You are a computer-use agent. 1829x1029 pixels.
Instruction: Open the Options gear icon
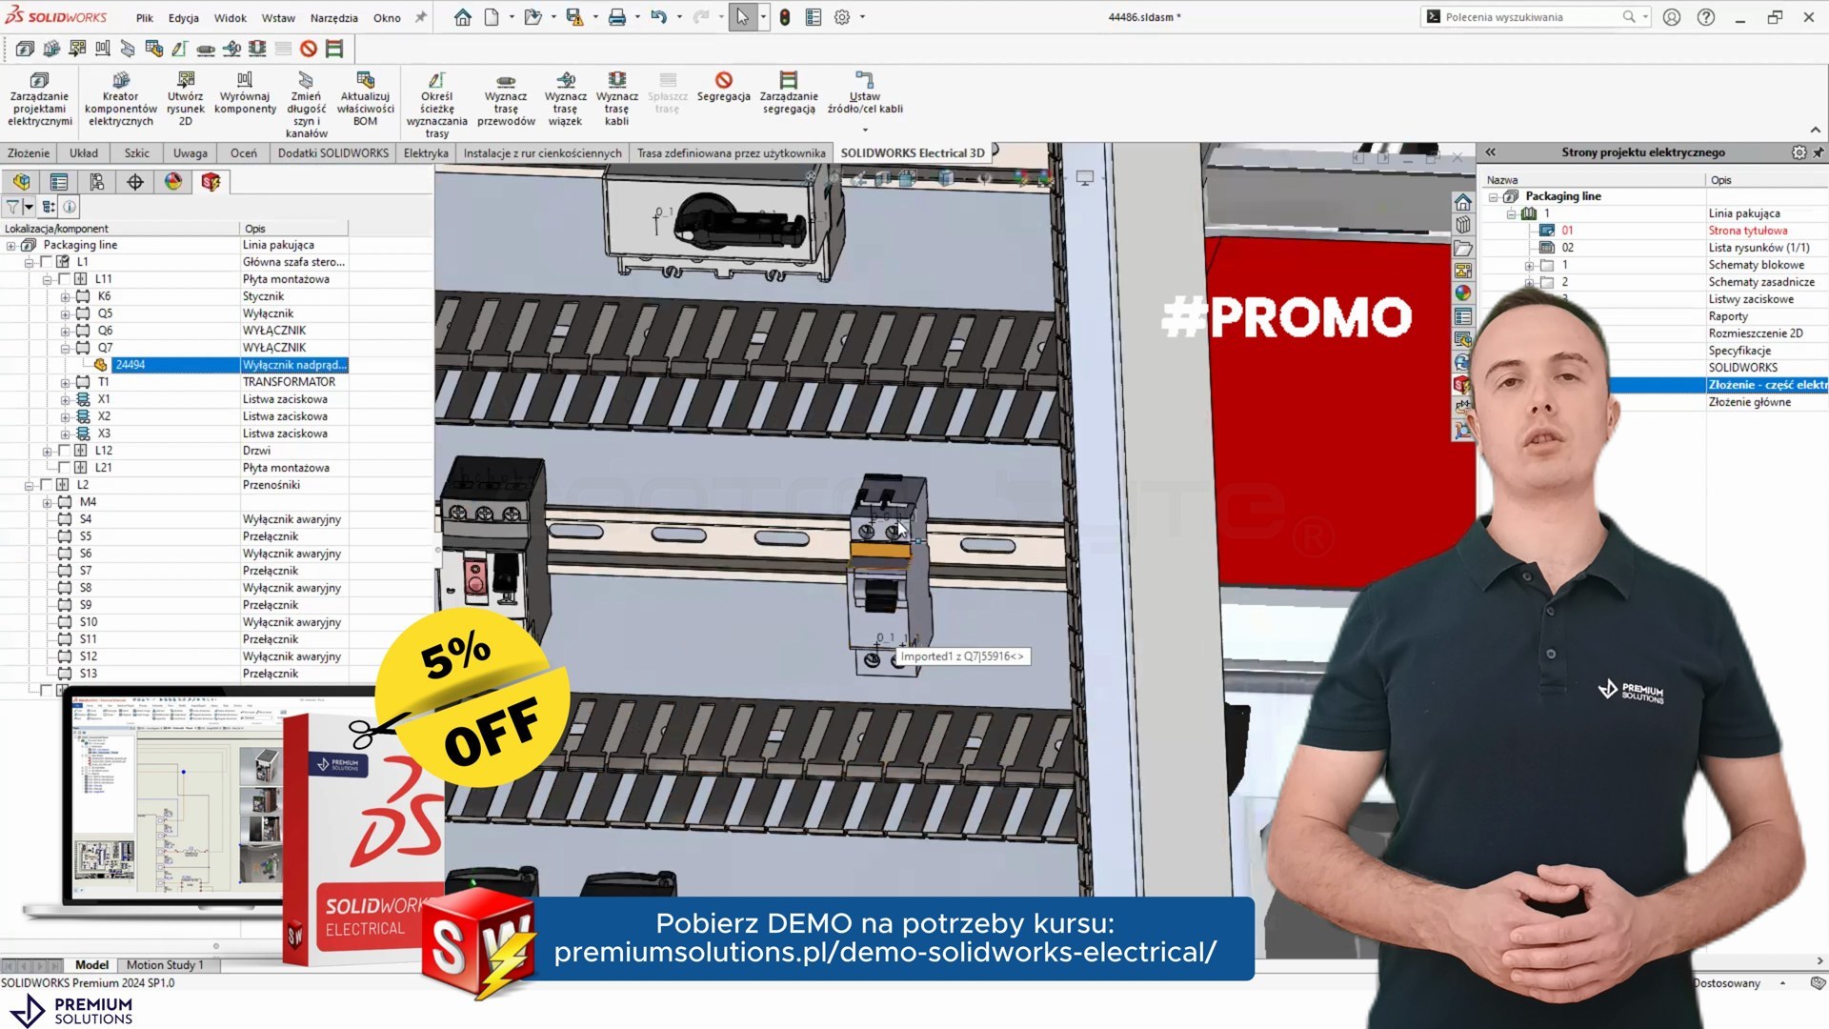tap(842, 17)
